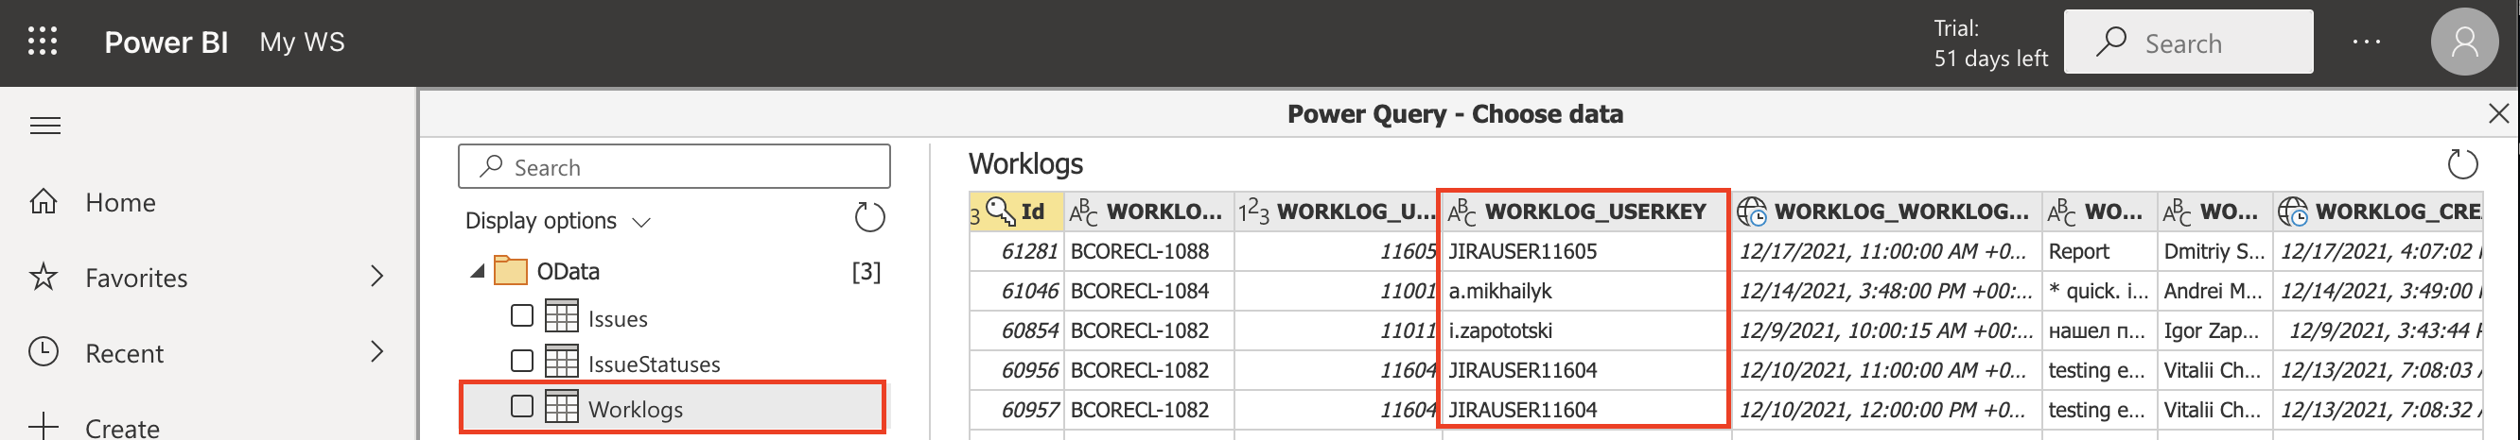This screenshot has width=2520, height=440.
Task: Check the IssueStatuses table checkbox
Action: [521, 361]
